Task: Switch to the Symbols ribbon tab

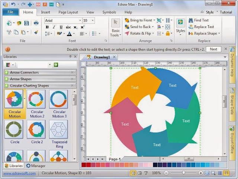Action: (x=109, y=12)
